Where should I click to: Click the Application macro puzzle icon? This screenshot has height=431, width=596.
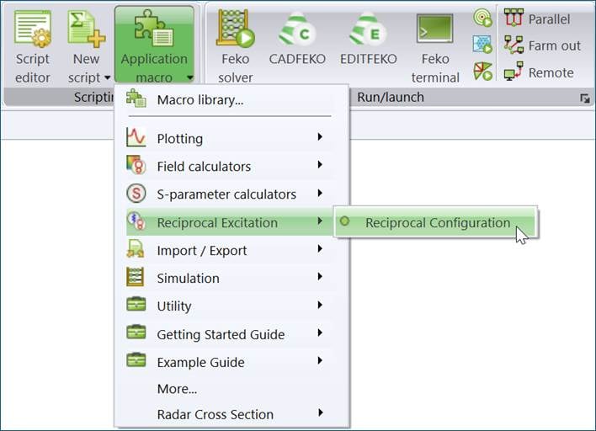coord(154,28)
